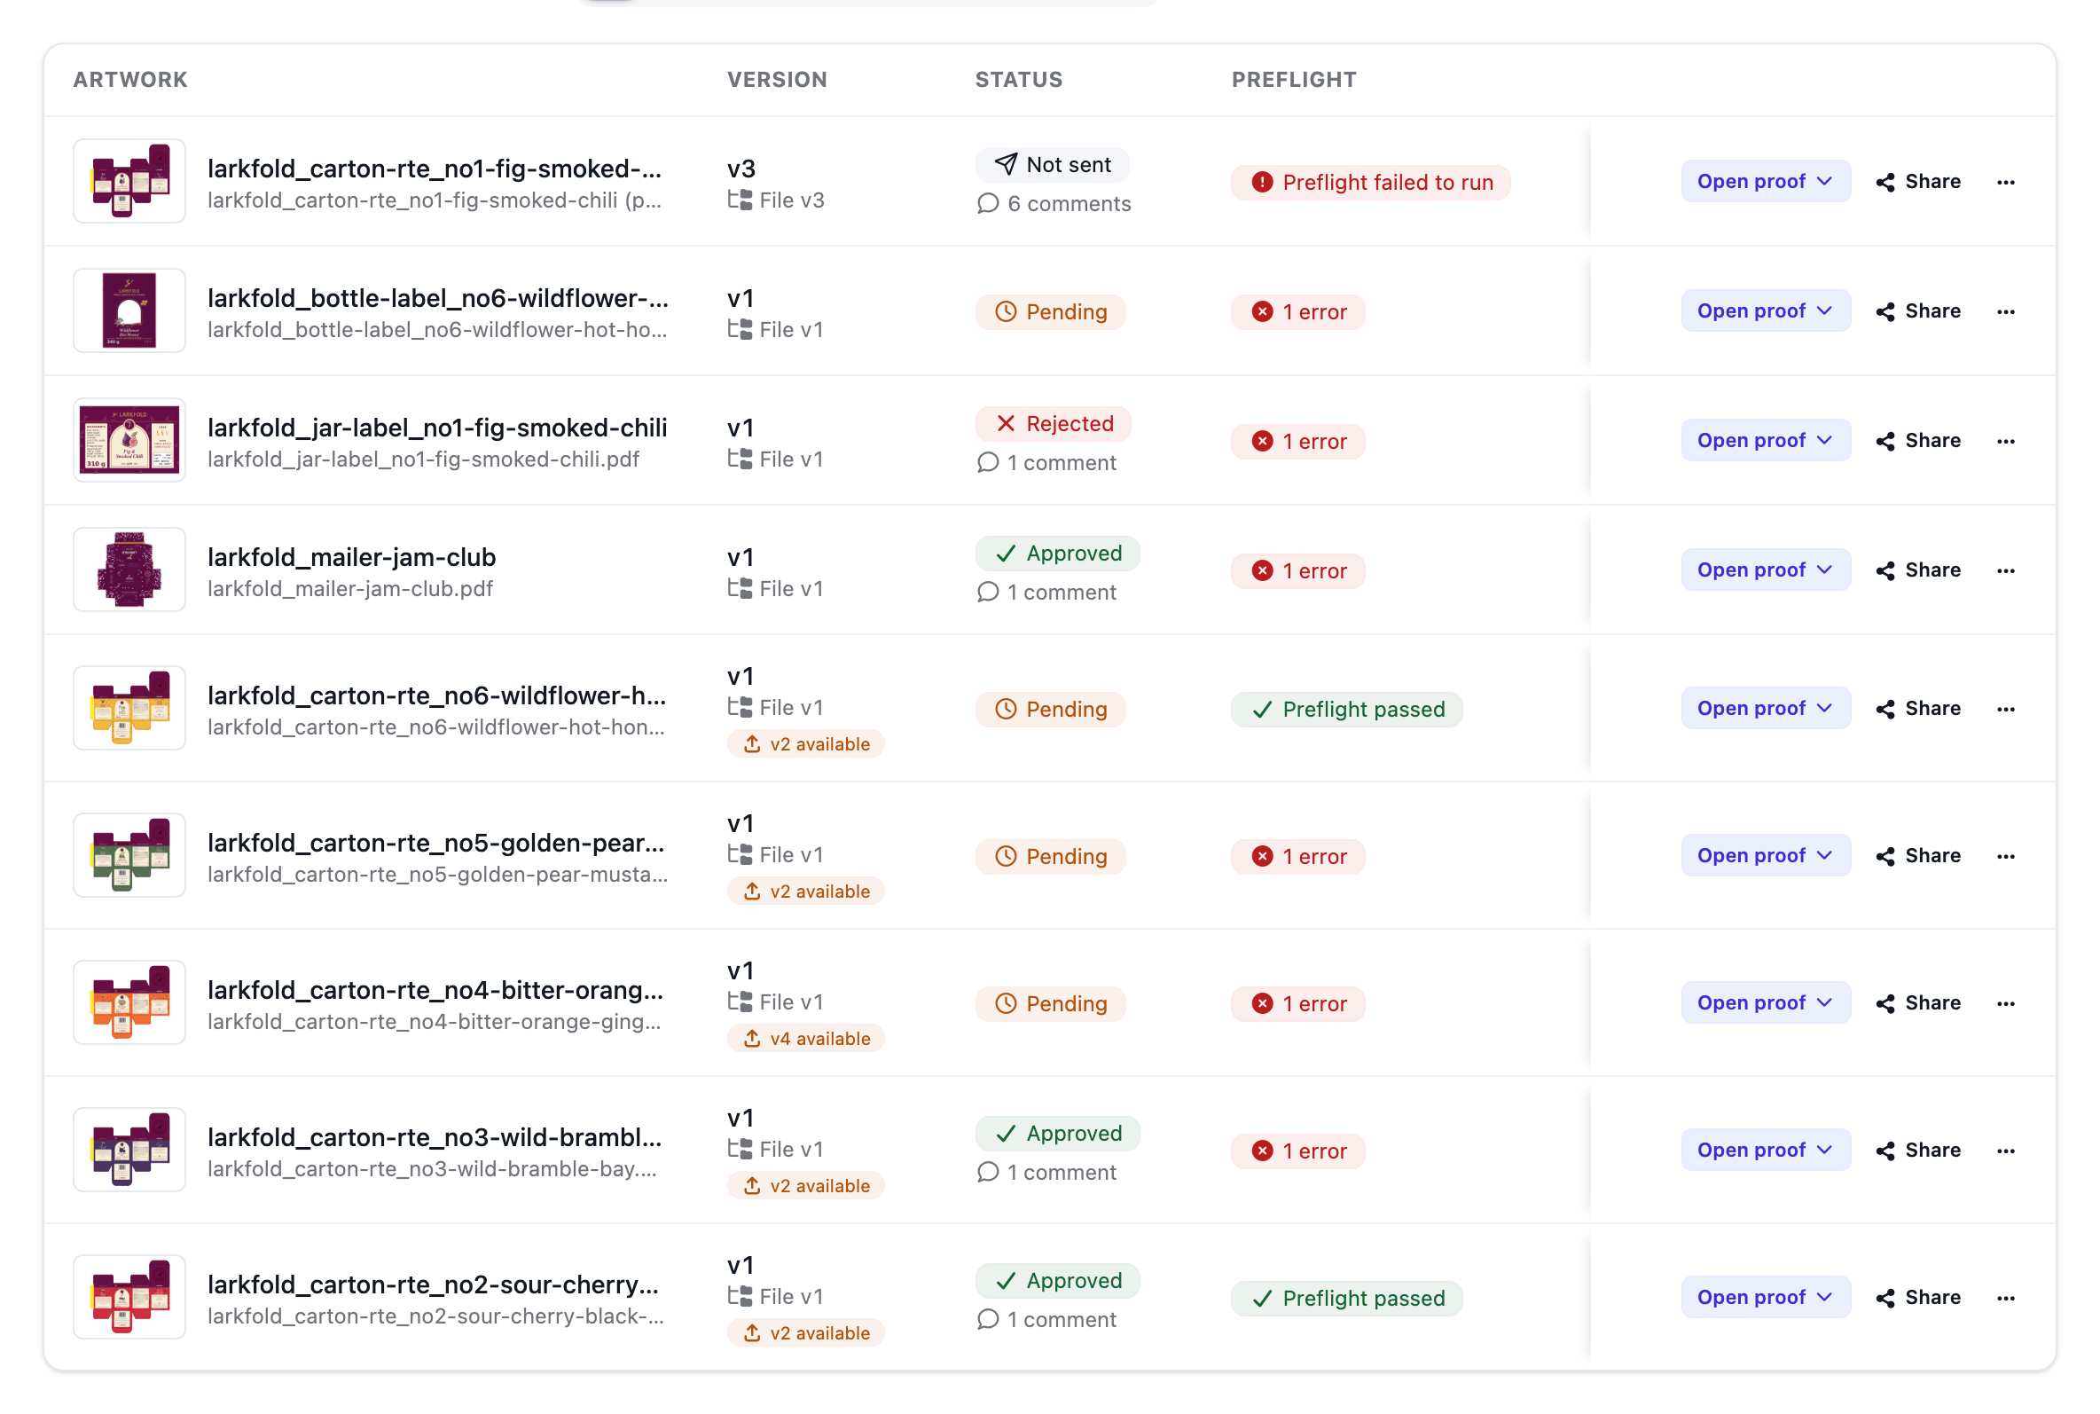Share the carton no1-fig-smoked artwork

(x=1918, y=182)
